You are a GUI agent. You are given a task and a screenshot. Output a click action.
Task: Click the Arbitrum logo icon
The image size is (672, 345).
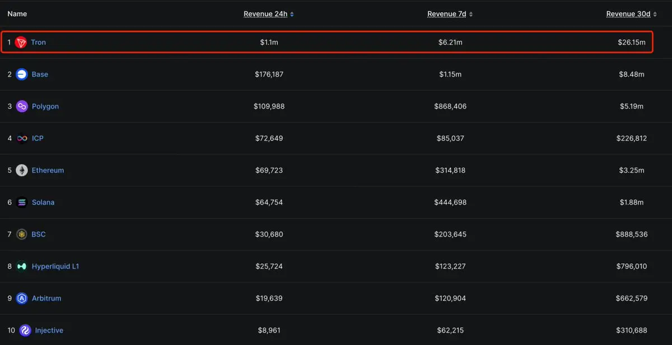coord(22,299)
